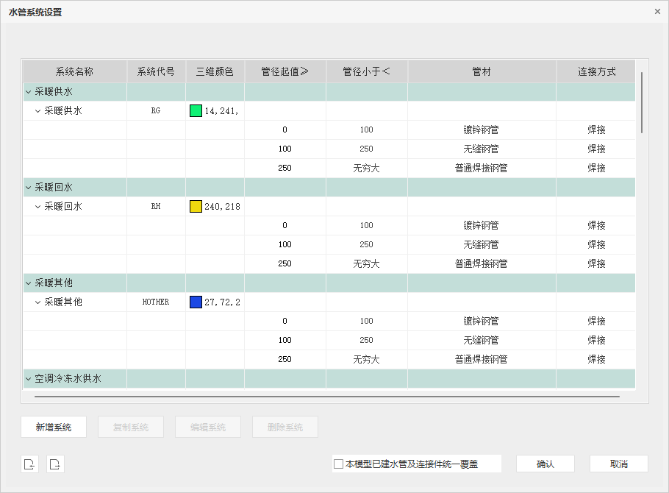Click the 系统名称 column header

pos(74,72)
